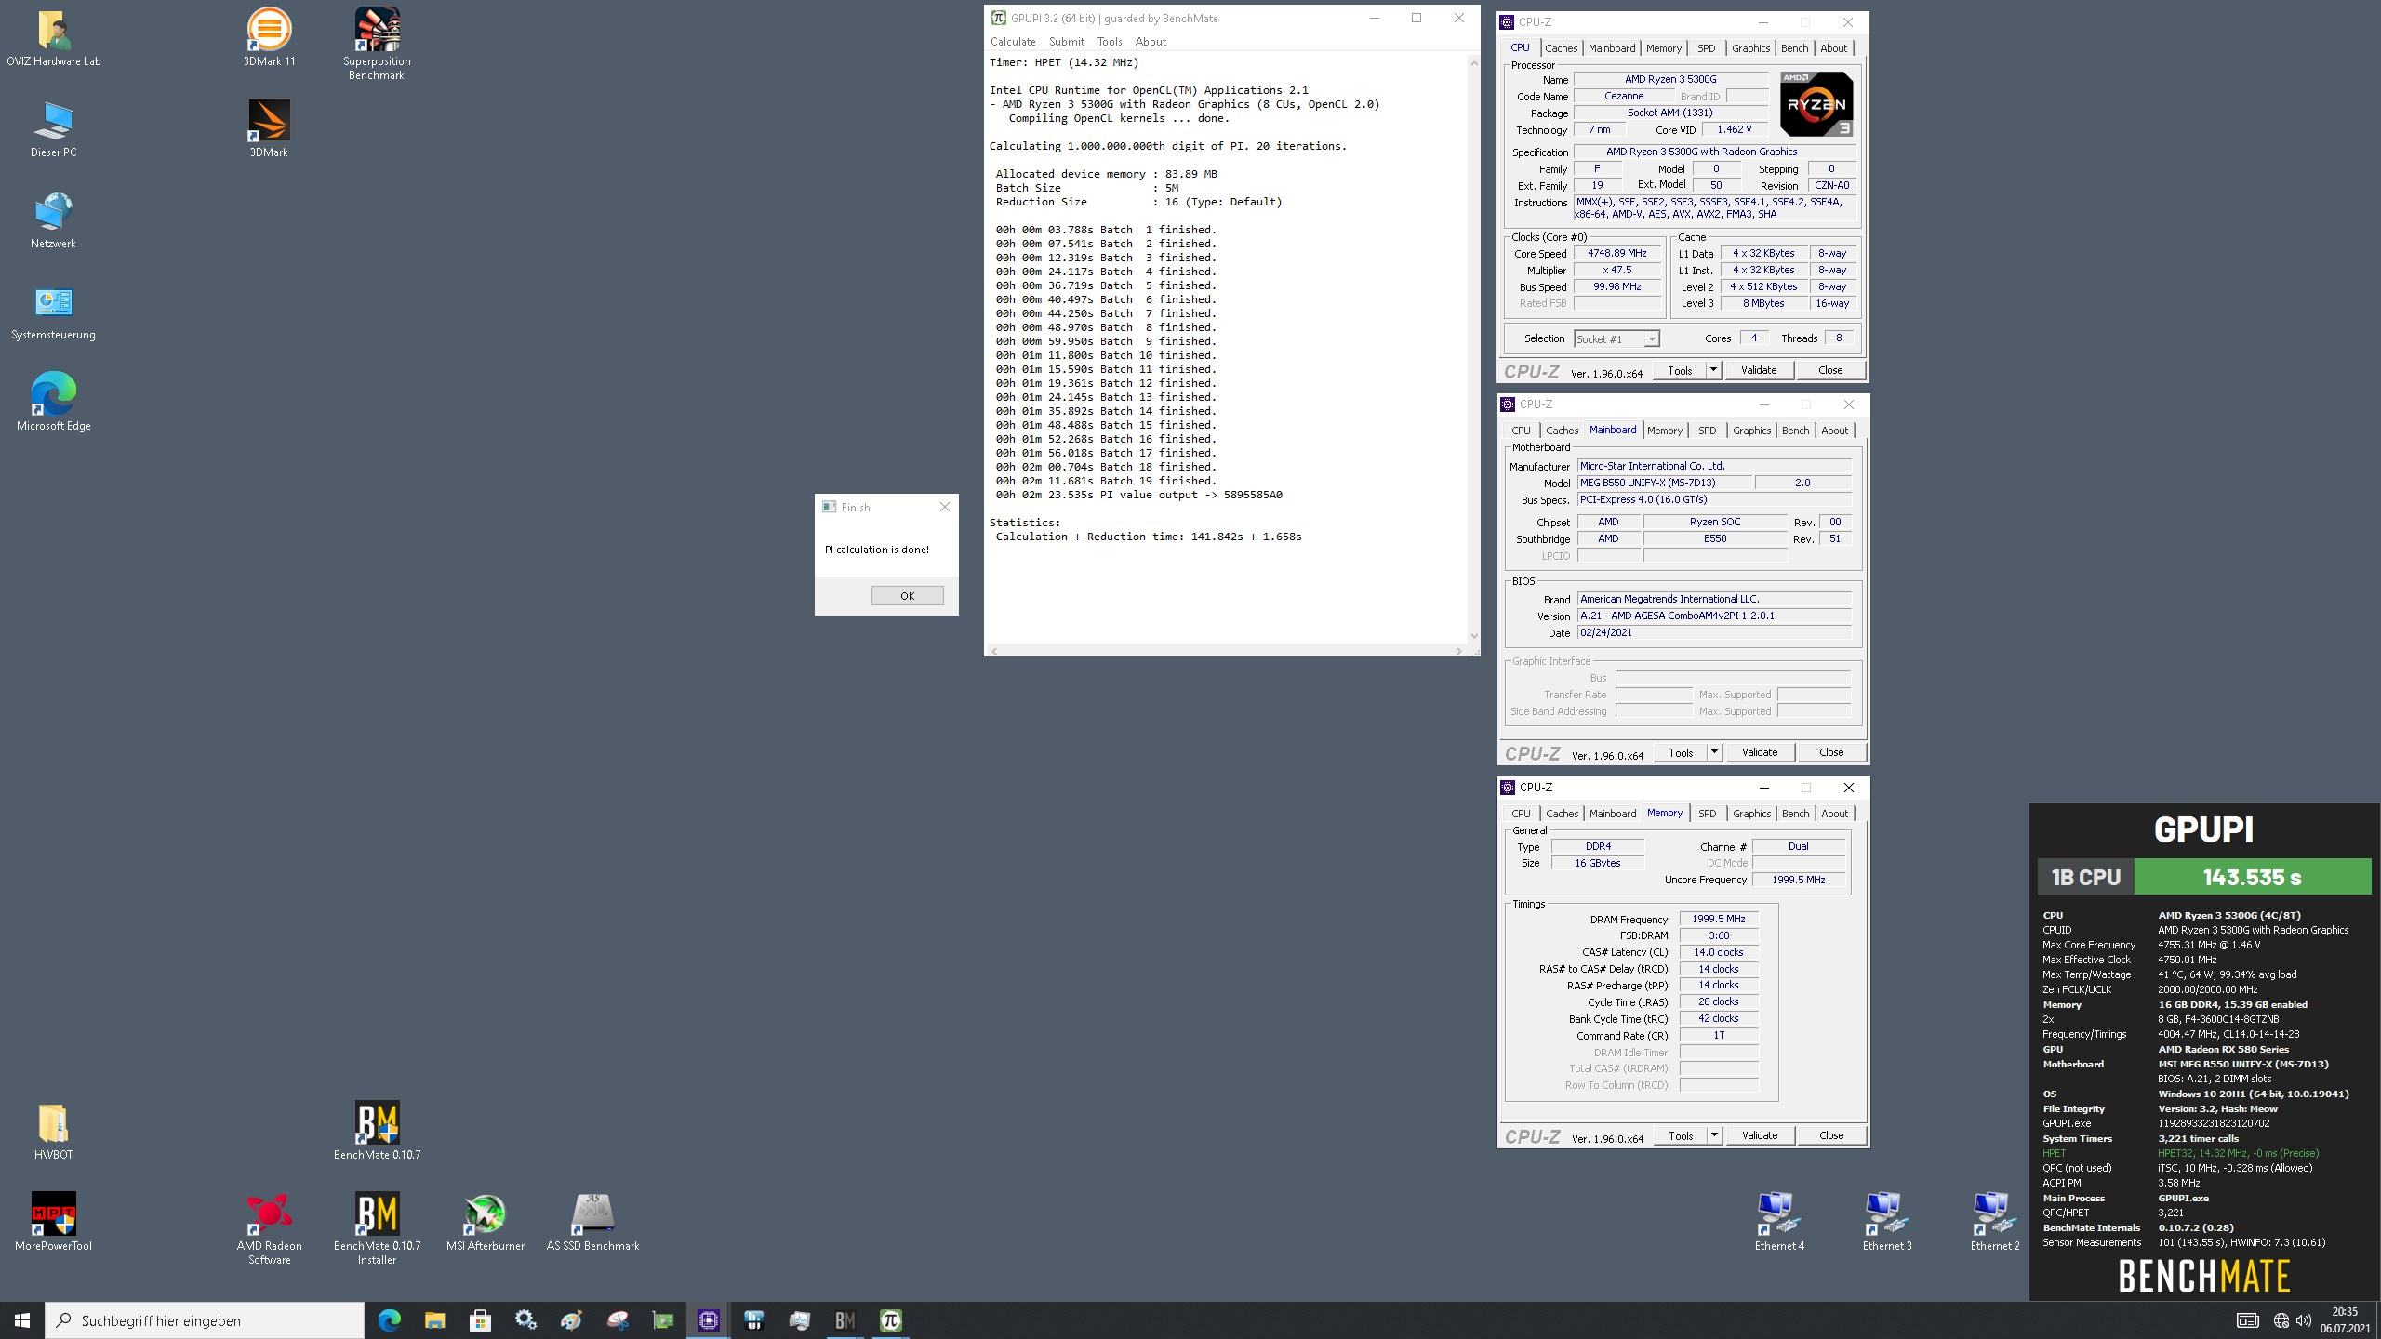Open Systemsteuerung desktop icon

pyautogui.click(x=53, y=312)
